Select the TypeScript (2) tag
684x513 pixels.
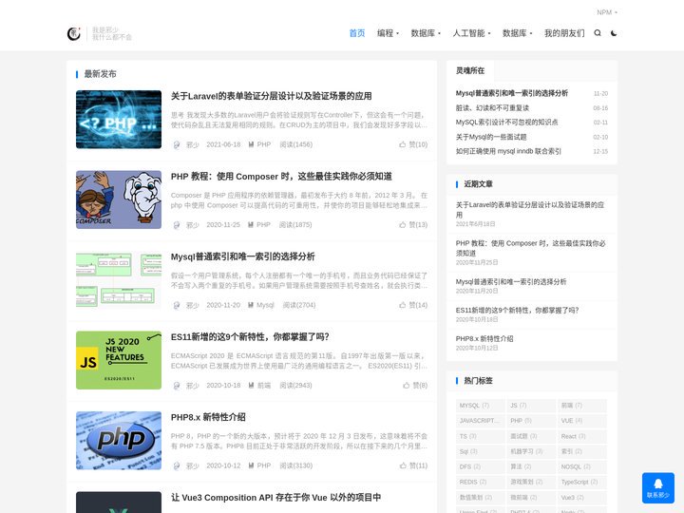(x=582, y=482)
